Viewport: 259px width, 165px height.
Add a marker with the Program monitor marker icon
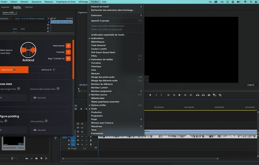tap(150, 95)
